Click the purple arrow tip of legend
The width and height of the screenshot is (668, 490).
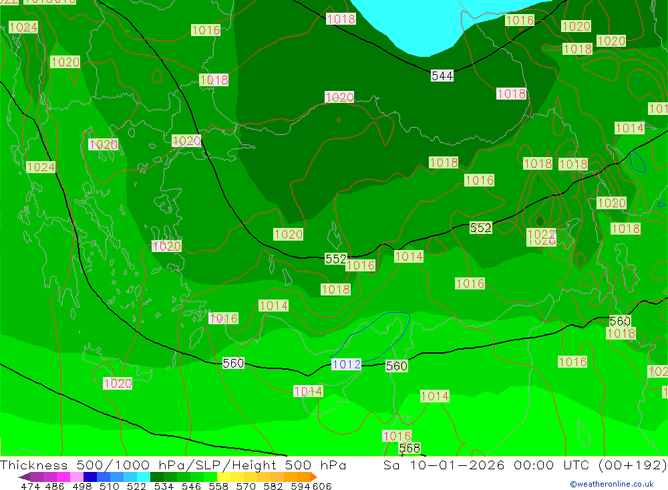24,477
